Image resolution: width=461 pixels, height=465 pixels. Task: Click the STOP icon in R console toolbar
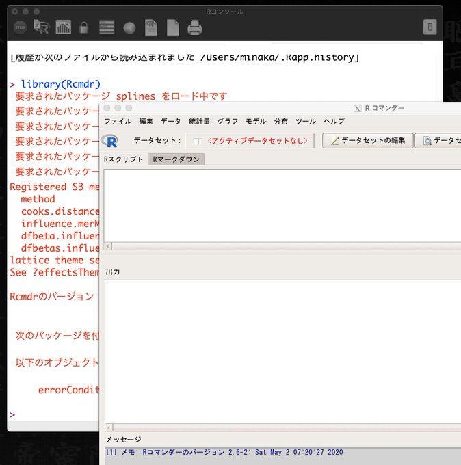pyautogui.click(x=20, y=27)
